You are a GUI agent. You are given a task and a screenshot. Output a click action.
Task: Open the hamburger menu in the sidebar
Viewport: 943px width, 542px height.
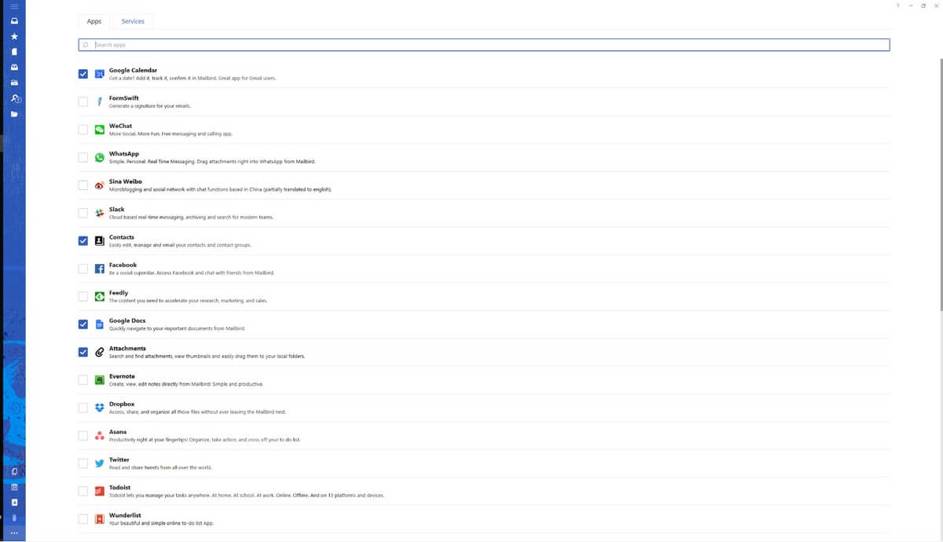point(14,6)
